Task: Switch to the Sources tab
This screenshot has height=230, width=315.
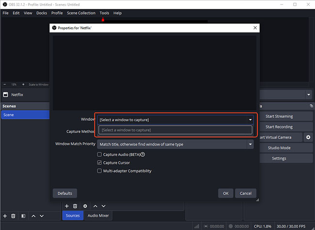Action: coord(73,215)
